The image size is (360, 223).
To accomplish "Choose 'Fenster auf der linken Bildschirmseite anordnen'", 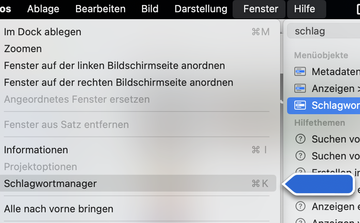I will [114, 66].
